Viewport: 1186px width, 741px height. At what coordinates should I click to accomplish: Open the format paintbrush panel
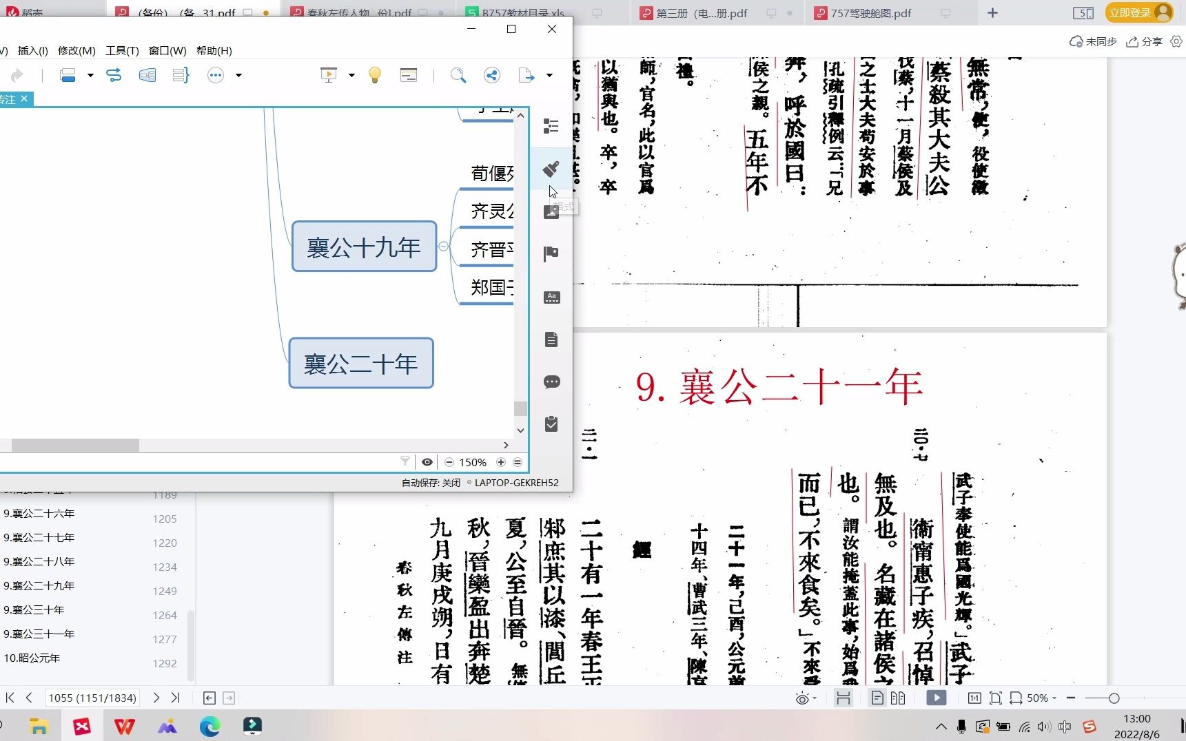click(x=551, y=169)
